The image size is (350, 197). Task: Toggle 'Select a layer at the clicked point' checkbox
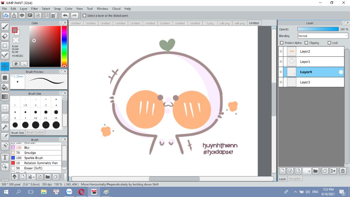click(84, 16)
